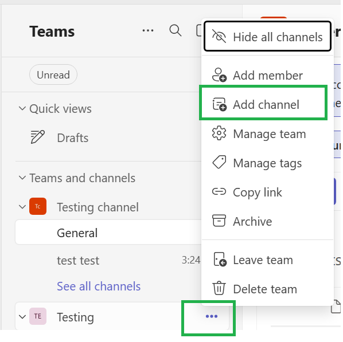The image size is (343, 342).
Task: Collapse the Testing team chevron
Action: 22,316
